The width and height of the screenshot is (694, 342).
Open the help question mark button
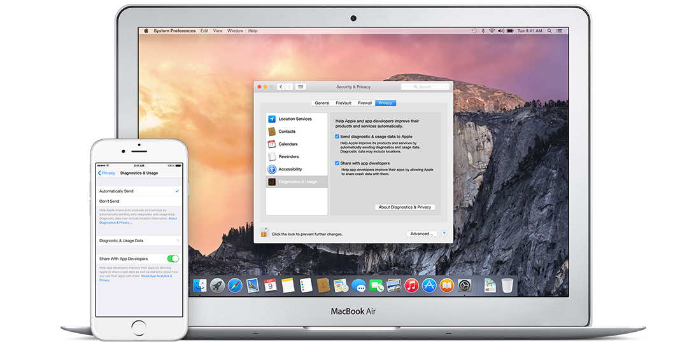click(x=444, y=233)
